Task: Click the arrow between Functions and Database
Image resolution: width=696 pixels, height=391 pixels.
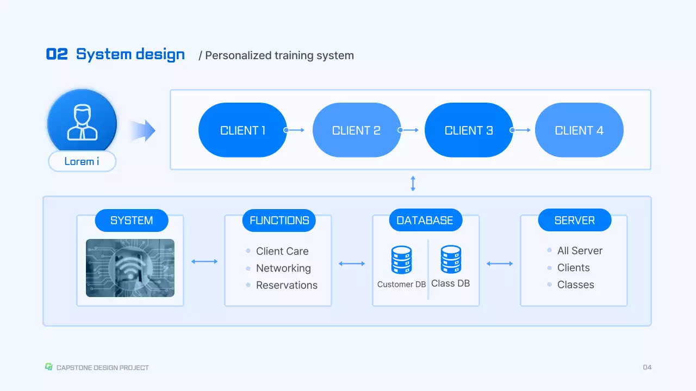Action: (x=352, y=264)
